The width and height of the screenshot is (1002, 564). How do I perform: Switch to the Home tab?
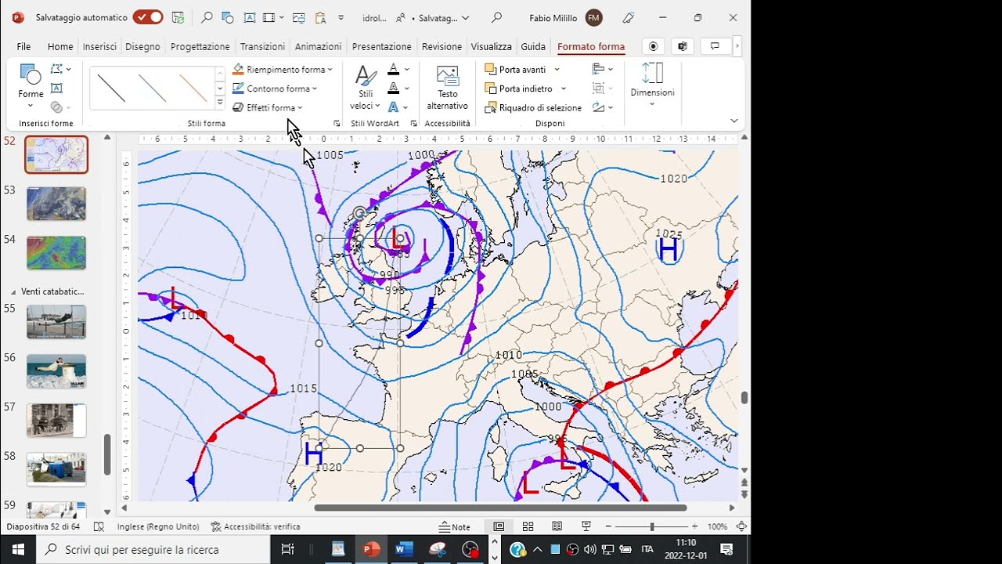tap(60, 46)
